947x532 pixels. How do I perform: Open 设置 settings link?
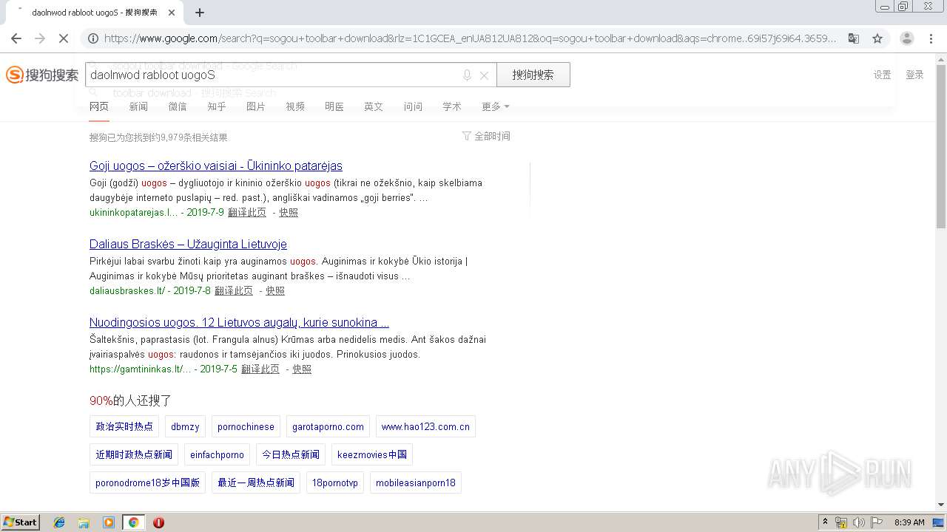coord(882,75)
